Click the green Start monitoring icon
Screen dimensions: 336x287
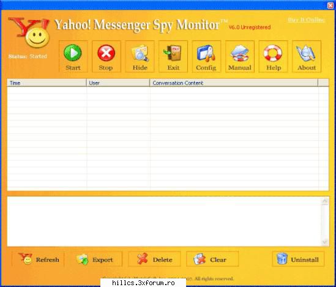point(73,56)
